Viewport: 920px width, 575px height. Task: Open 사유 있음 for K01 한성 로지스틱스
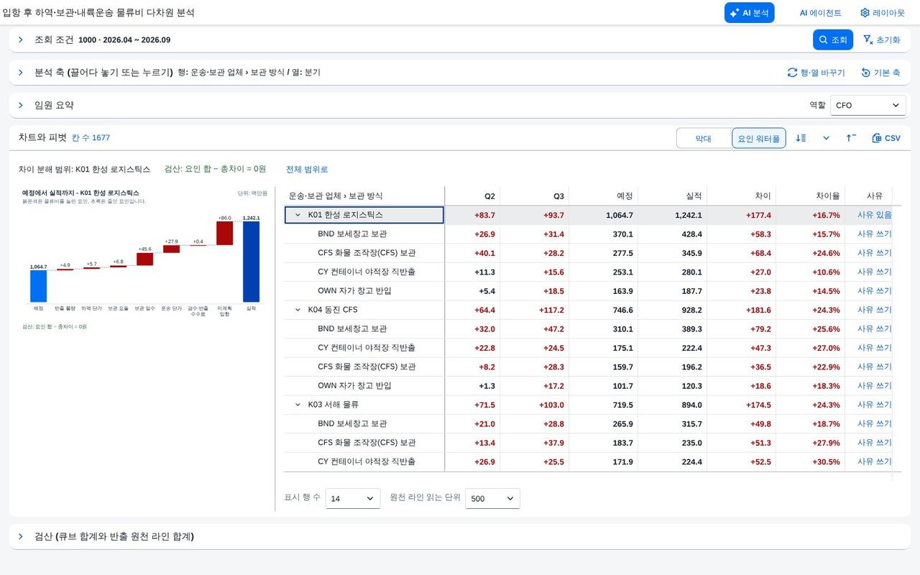point(874,215)
